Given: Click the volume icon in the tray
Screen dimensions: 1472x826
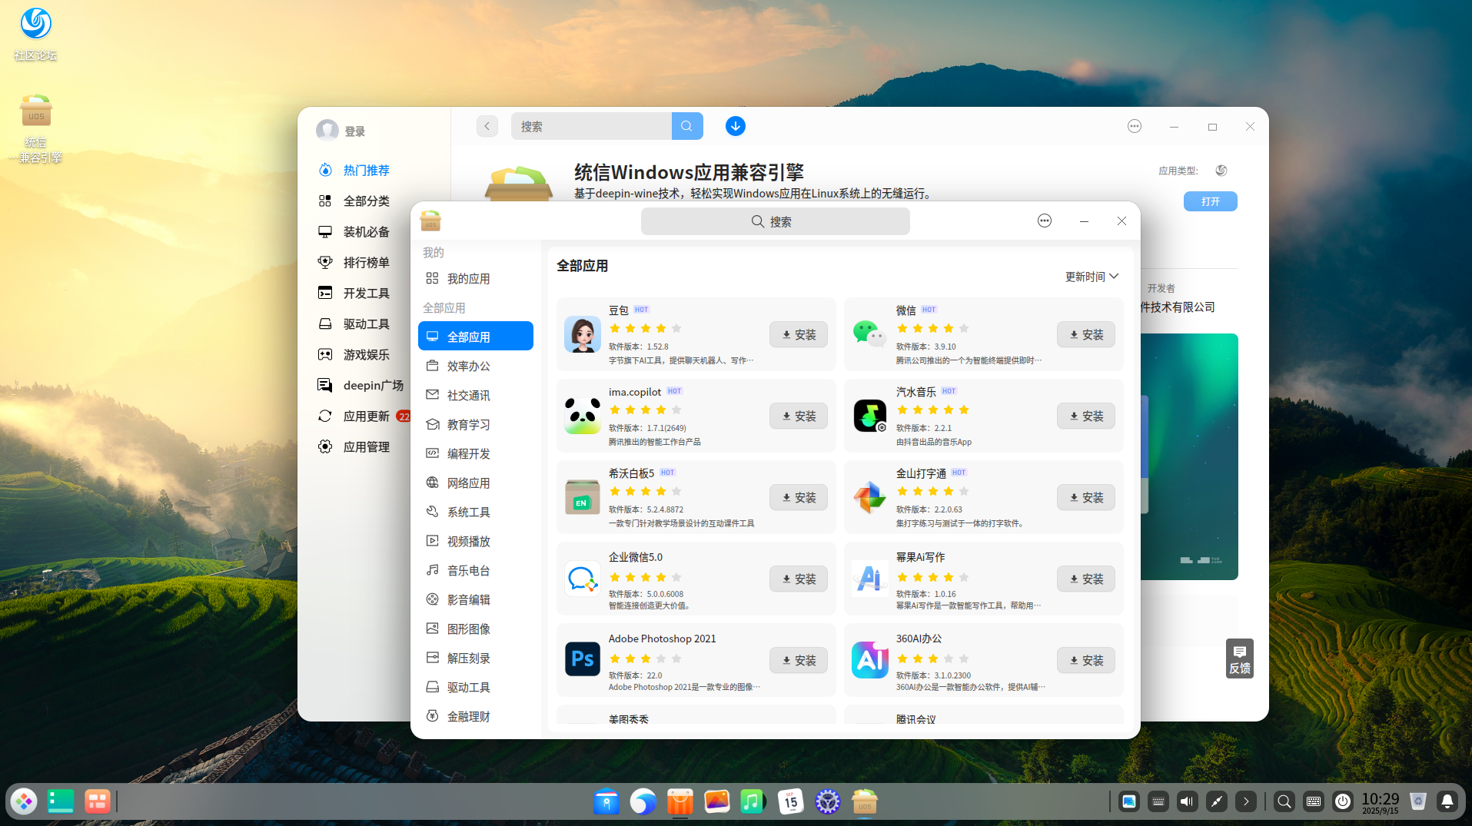Looking at the screenshot, I should pos(1188,801).
